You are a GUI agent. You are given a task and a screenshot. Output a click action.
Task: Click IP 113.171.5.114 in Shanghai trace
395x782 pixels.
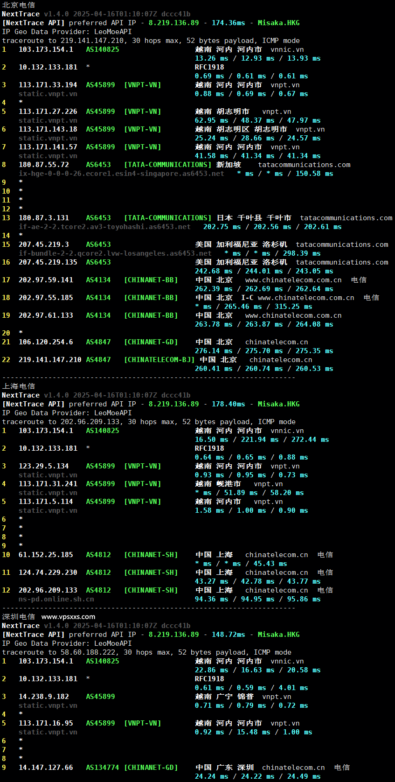(46, 502)
